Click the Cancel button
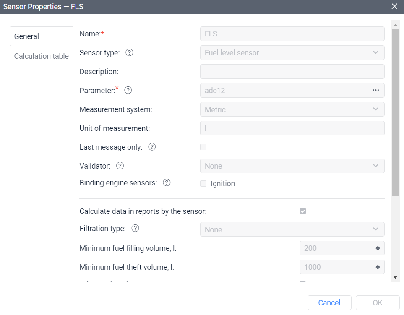 [329, 302]
